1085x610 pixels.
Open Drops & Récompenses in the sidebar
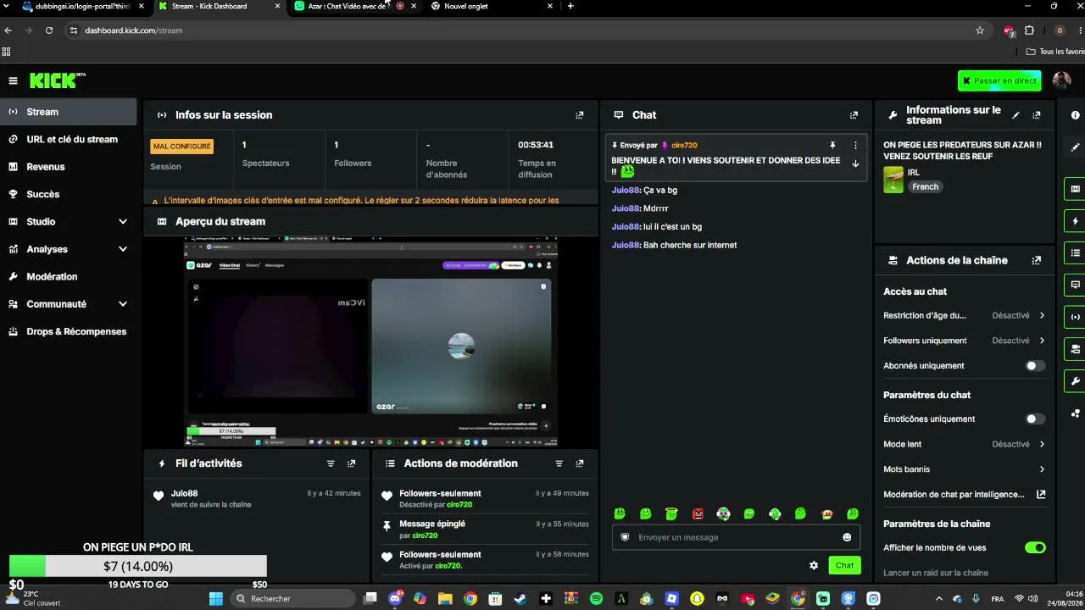click(68, 331)
